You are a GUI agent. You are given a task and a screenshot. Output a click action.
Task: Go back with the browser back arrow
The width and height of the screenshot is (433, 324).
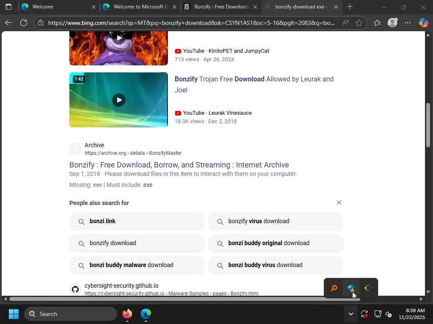[x=8, y=23]
